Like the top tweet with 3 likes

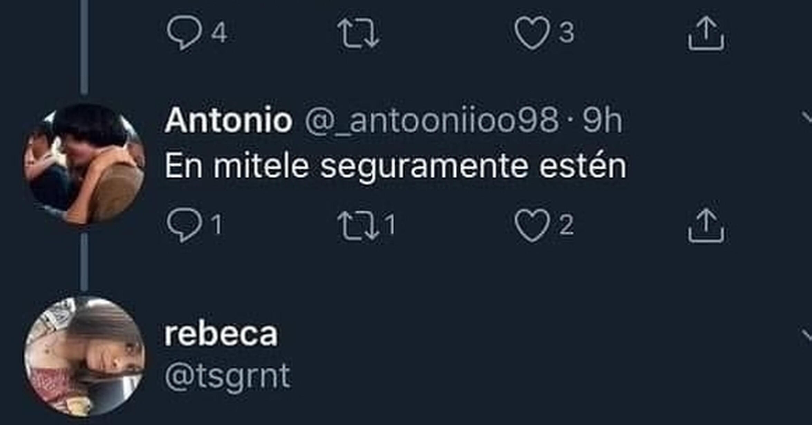click(532, 32)
